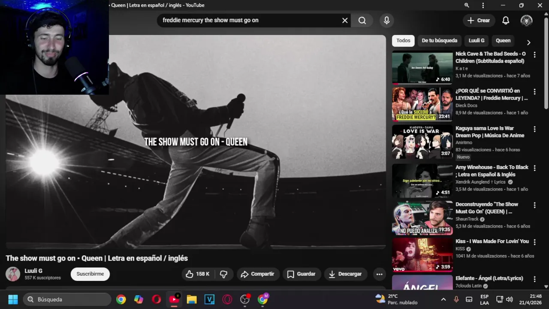
Task: Clear the search box with X
Action: point(345,20)
